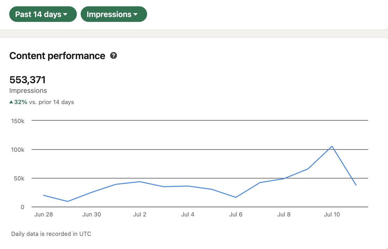
Task: Select the chart peak at Jul 10
Action: point(331,146)
